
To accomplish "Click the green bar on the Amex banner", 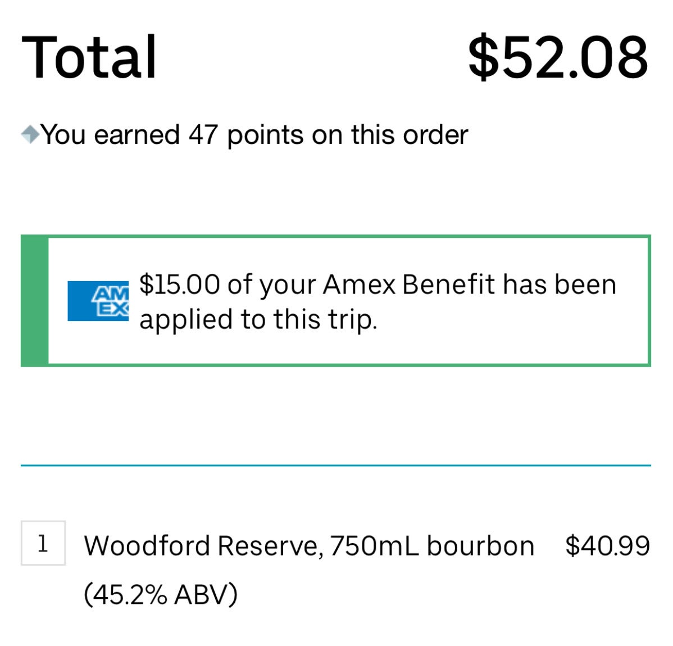I will (34, 301).
